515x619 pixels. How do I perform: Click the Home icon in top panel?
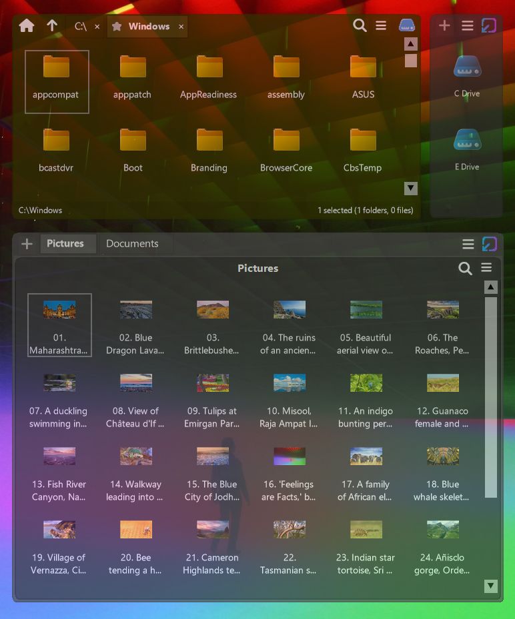[27, 26]
